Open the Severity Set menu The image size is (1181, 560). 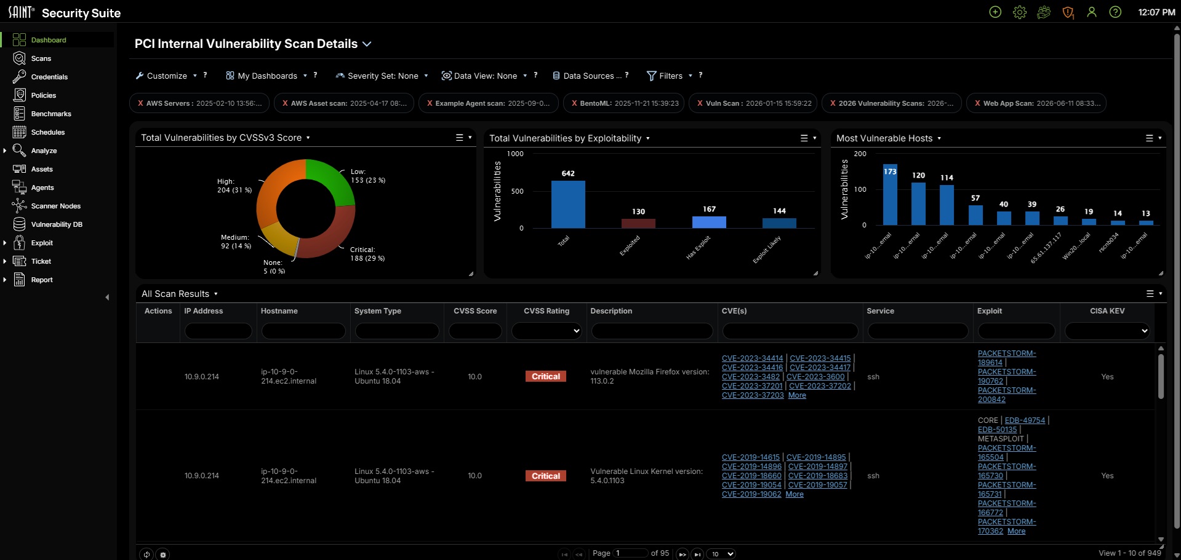(x=382, y=76)
